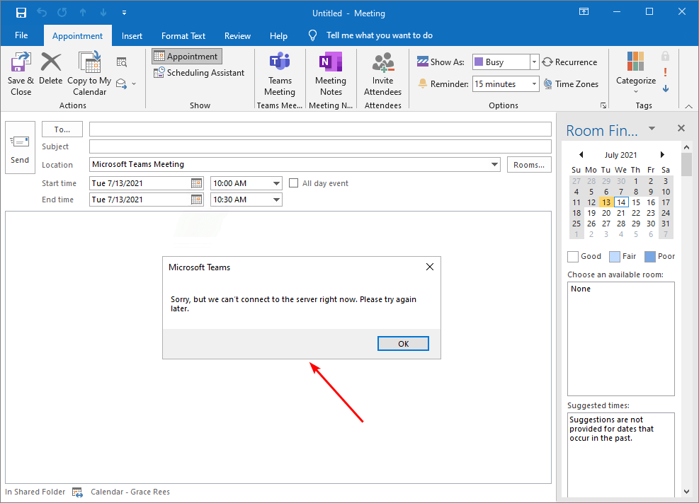This screenshot has height=503, width=699.
Task: Open Customize Quick Access Toolbar arrow
Action: tap(125, 13)
